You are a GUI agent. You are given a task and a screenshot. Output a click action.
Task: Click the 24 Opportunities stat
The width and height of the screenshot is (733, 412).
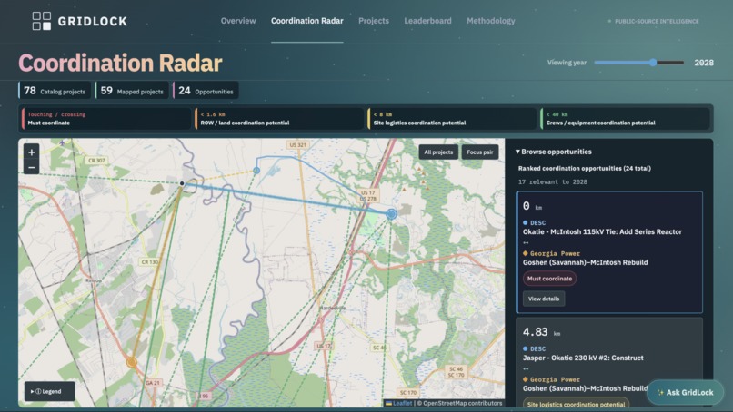tap(206, 91)
